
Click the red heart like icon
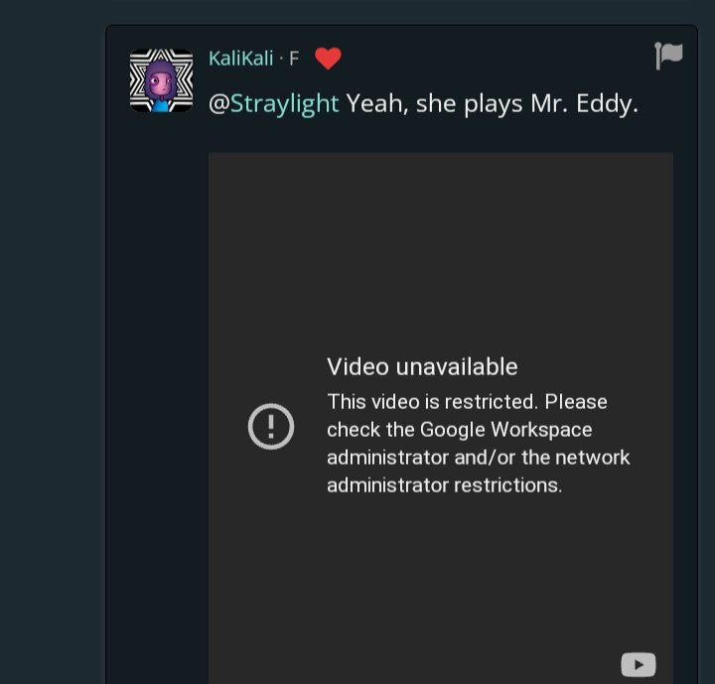(x=328, y=60)
